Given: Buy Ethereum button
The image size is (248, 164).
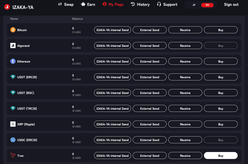Looking at the screenshot, I should click(221, 61).
